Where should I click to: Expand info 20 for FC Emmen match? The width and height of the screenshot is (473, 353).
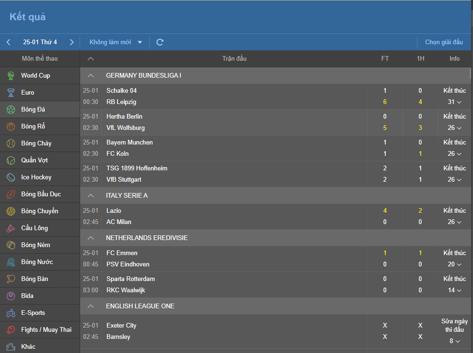click(454, 265)
